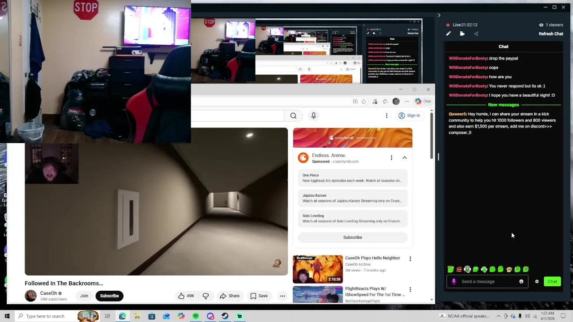Viewport: 573px width, 322px height.
Task: Click the Crunchyroll orange banner image
Action: (352, 138)
